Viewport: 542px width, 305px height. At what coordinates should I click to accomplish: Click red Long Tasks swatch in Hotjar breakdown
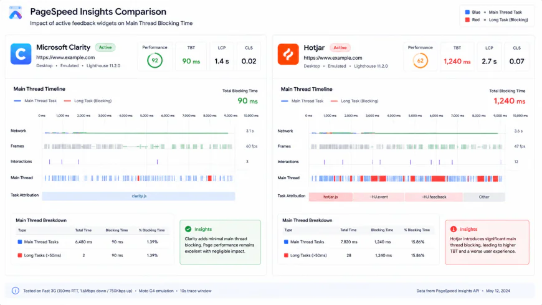tap(286, 255)
